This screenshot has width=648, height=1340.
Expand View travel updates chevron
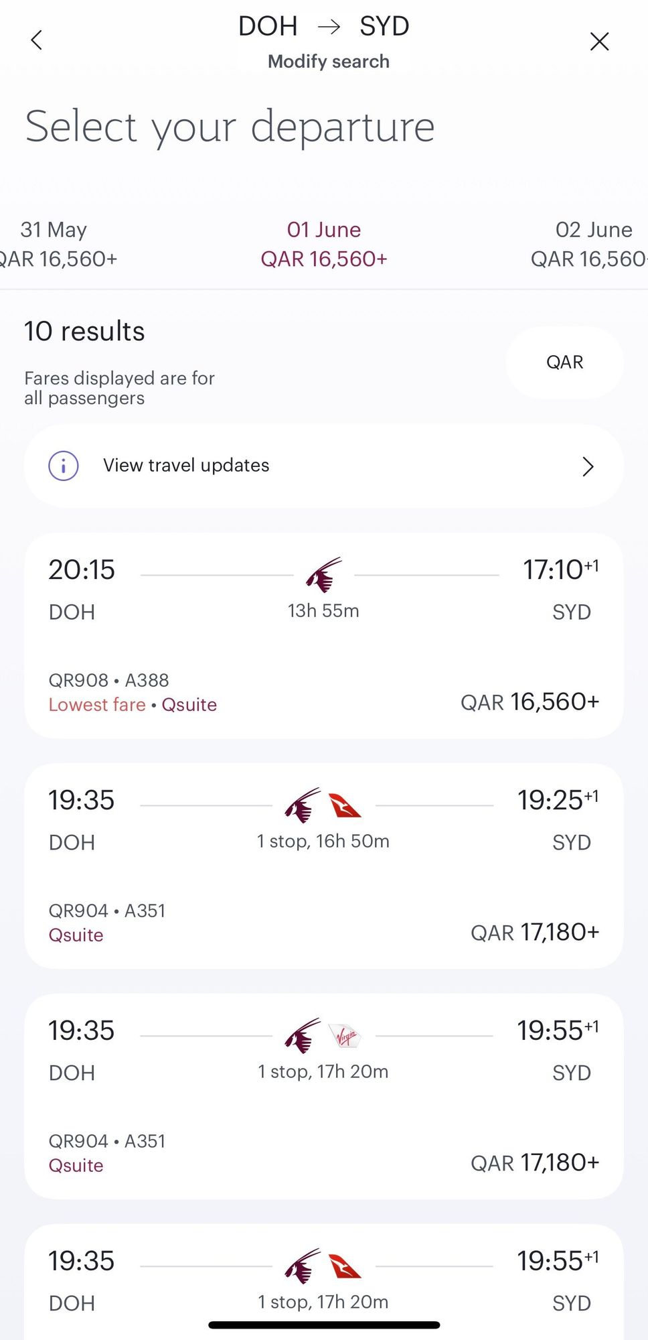point(588,466)
